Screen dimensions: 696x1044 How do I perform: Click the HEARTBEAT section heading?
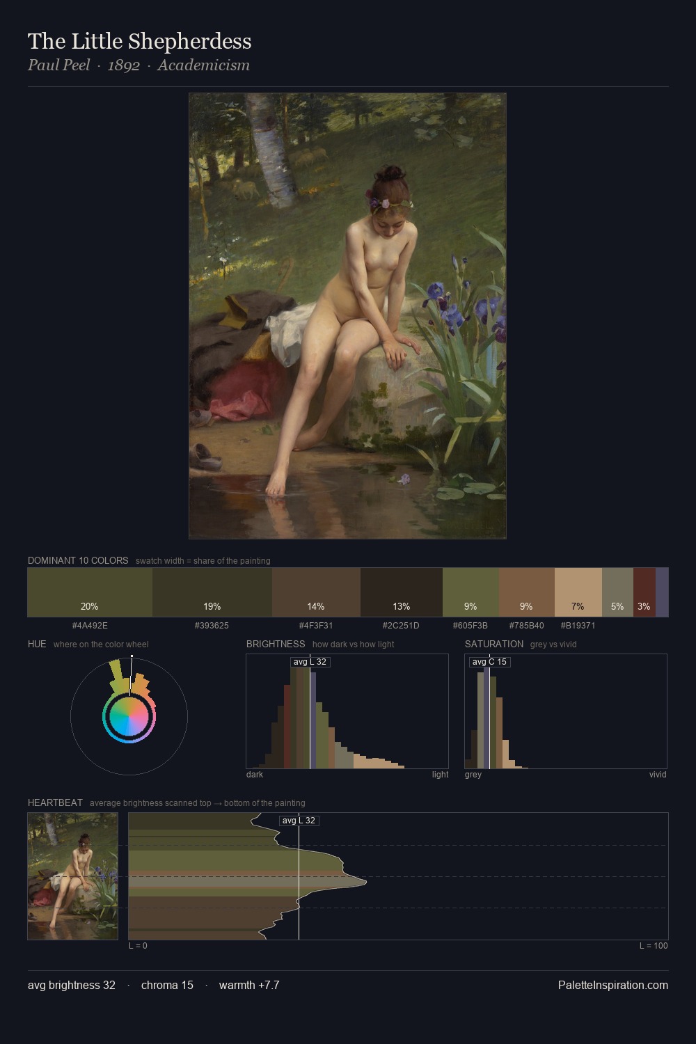click(x=55, y=803)
